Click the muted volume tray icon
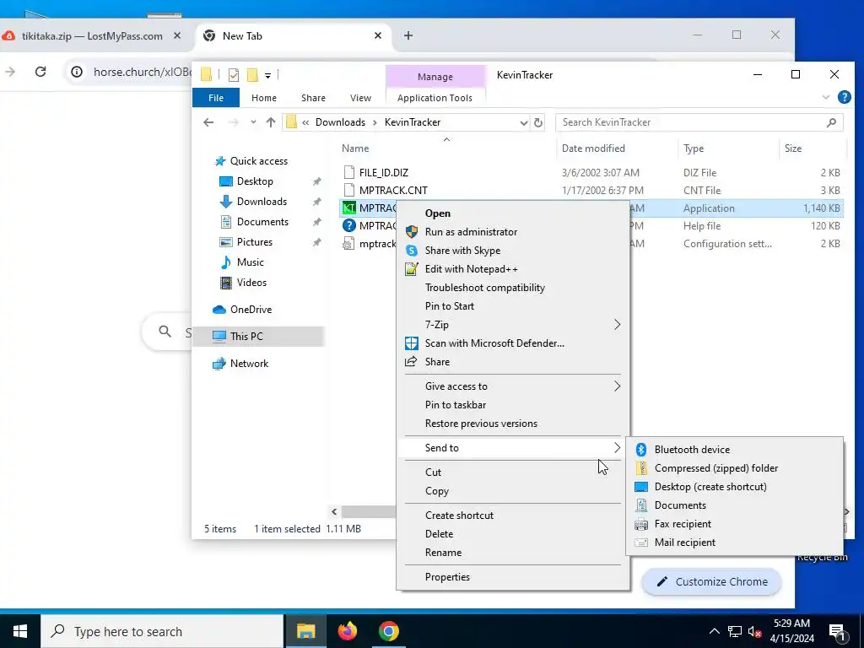This screenshot has width=864, height=648. pos(754,632)
